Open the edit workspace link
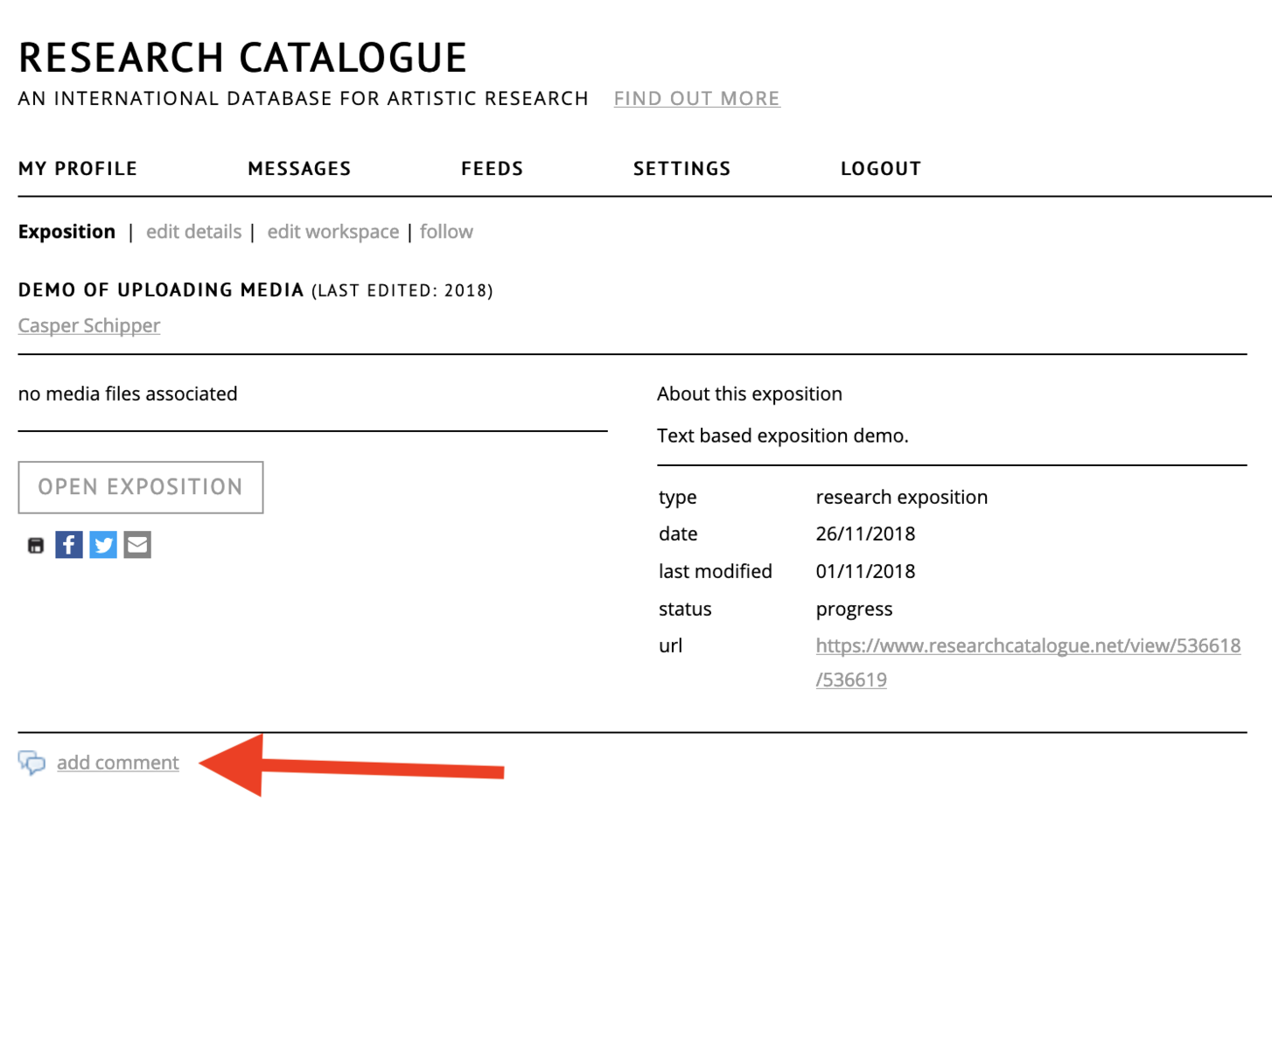 pyautogui.click(x=332, y=232)
